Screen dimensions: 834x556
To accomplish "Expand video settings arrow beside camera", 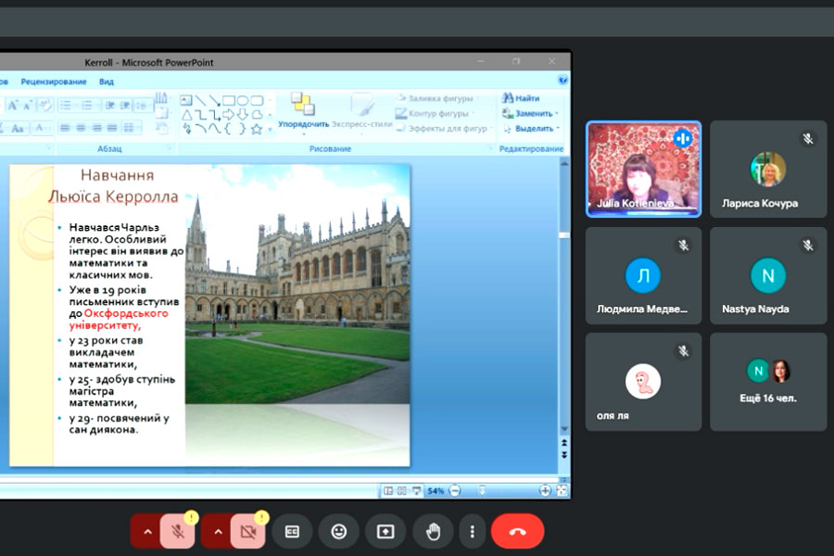I will click(x=218, y=532).
